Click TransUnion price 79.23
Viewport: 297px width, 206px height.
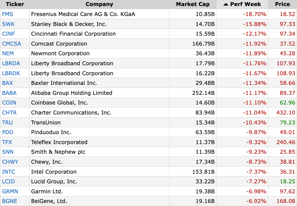tap(287, 123)
